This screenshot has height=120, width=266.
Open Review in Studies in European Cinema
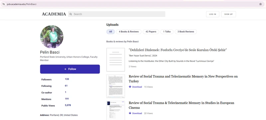point(181,105)
